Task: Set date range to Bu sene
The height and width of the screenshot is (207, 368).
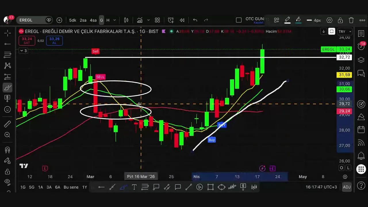Action: tap(71, 187)
